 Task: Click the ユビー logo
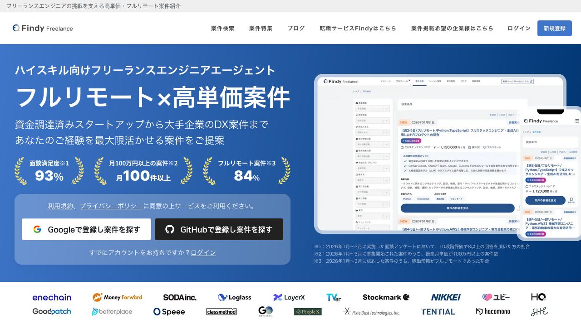[x=496, y=297]
